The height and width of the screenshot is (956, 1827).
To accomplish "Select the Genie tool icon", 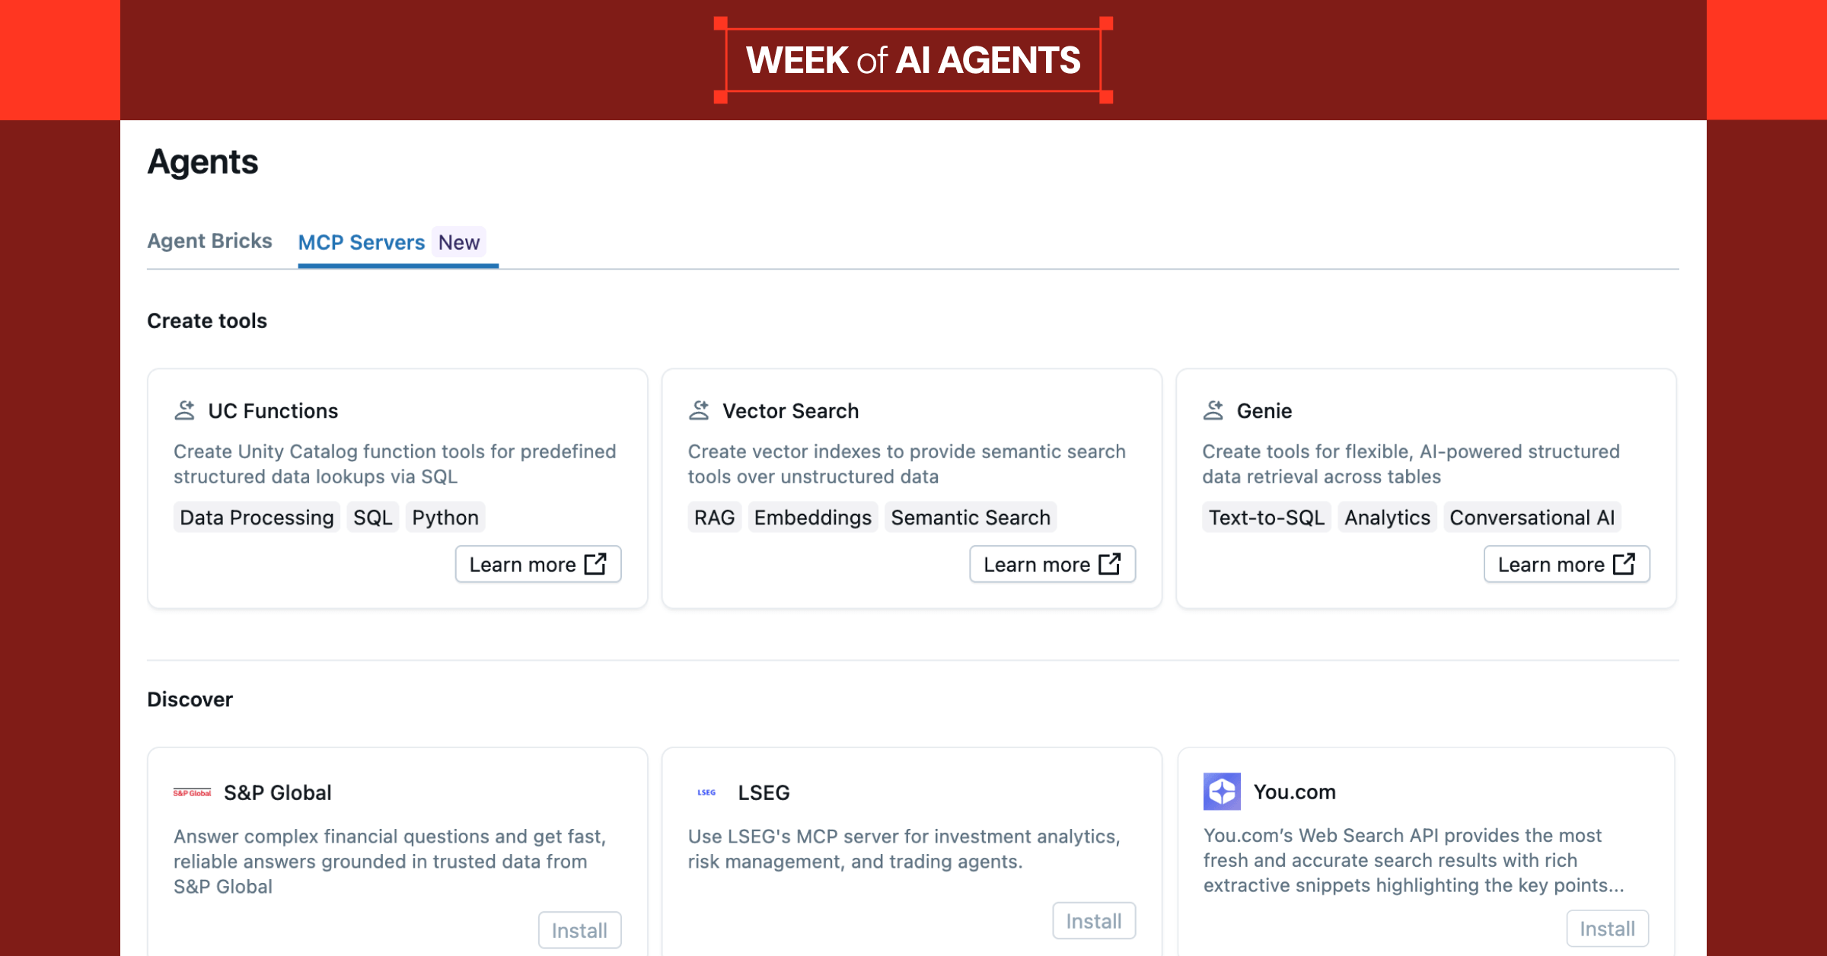I will (1213, 410).
